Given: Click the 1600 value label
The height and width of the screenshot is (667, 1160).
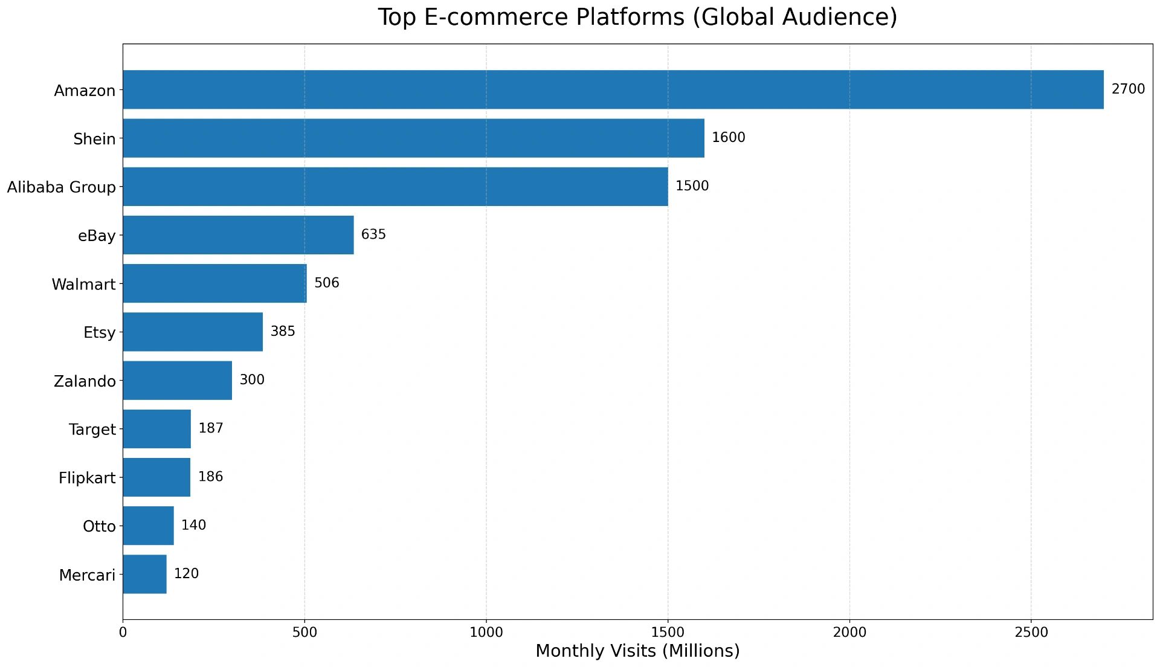Looking at the screenshot, I should coord(729,138).
